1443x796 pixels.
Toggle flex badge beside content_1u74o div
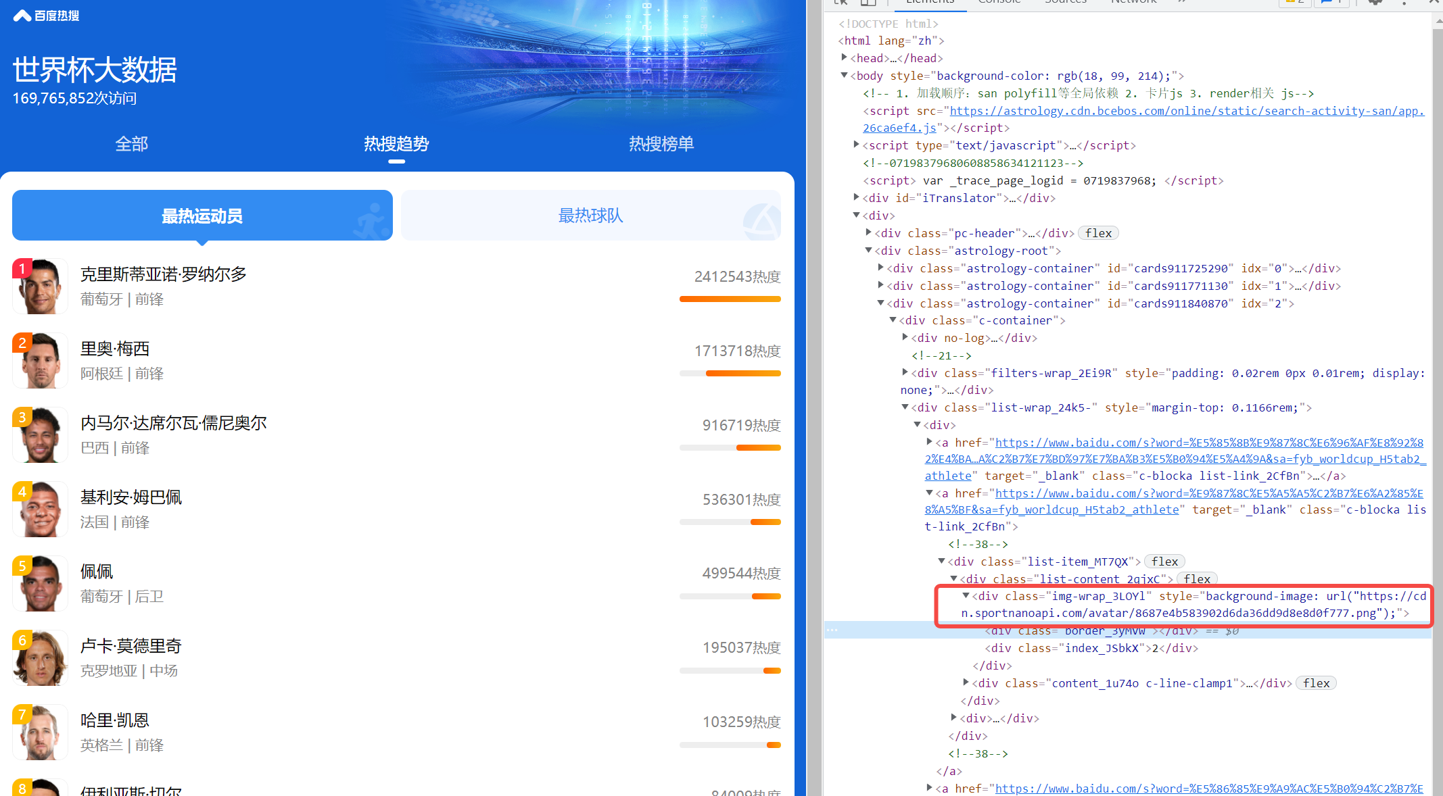coord(1316,683)
